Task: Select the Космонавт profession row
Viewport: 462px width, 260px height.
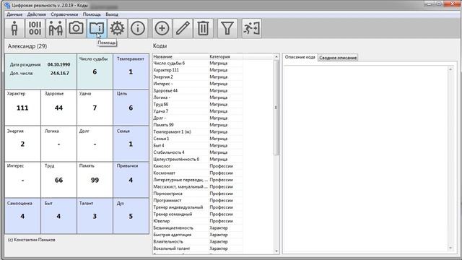Action: (x=197, y=173)
